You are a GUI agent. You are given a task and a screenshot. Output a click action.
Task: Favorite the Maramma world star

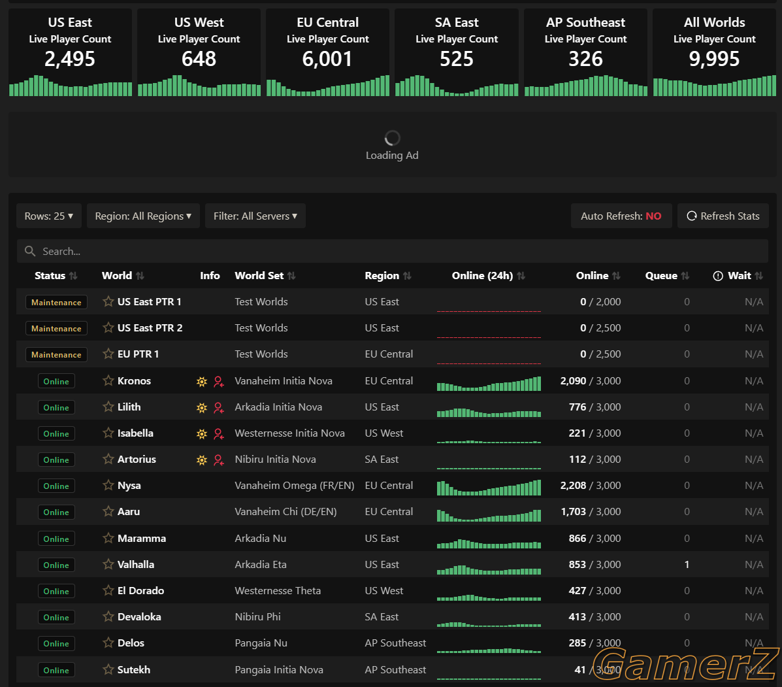[108, 538]
